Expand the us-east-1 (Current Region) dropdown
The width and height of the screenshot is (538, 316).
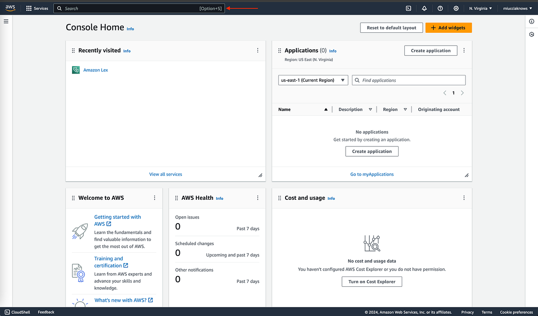click(x=312, y=80)
